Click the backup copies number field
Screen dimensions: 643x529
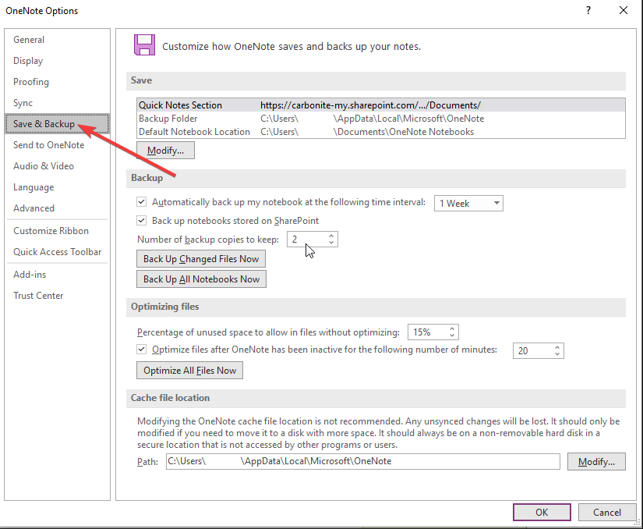coord(307,240)
